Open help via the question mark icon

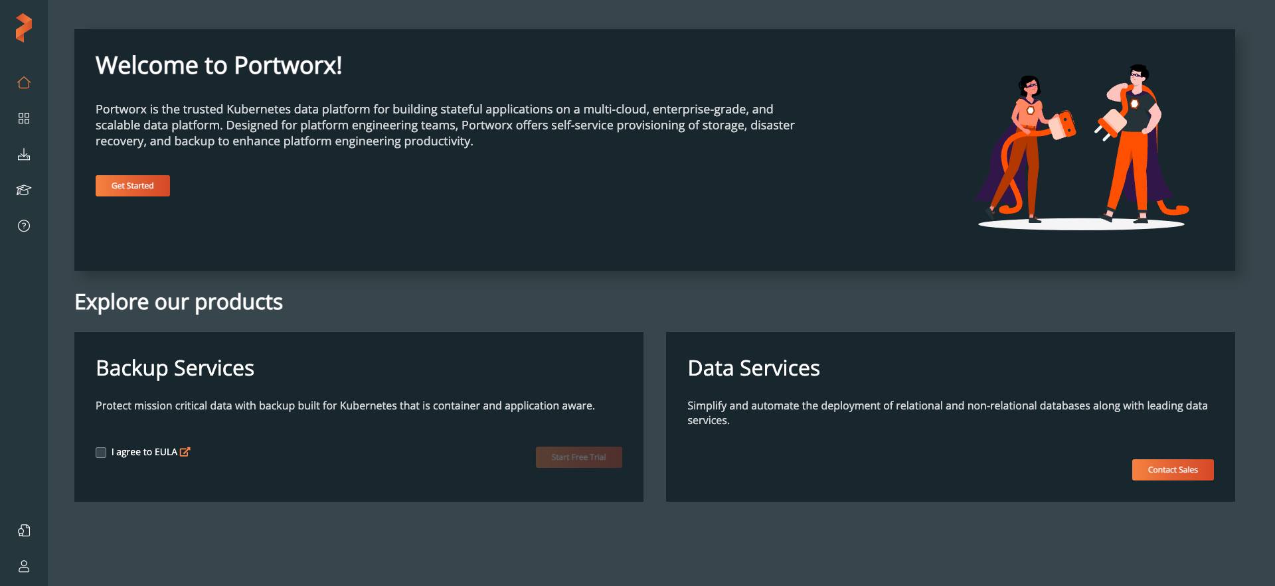tap(24, 226)
